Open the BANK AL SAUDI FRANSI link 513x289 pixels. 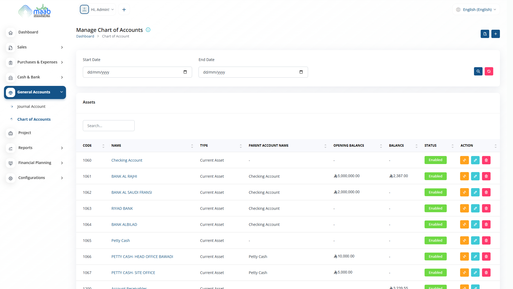click(132, 192)
